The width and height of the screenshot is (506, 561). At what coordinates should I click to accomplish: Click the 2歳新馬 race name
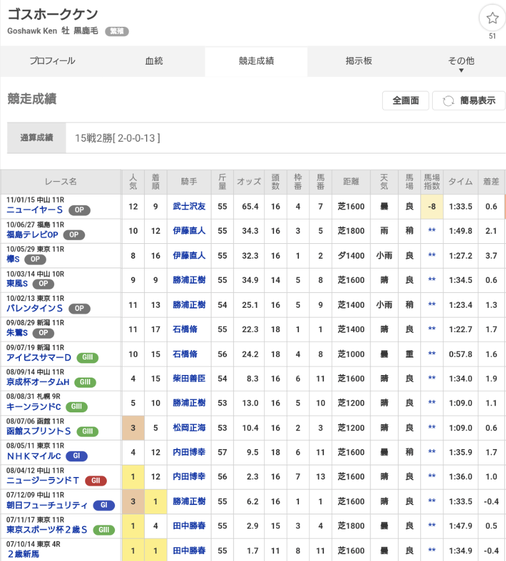tap(23, 554)
